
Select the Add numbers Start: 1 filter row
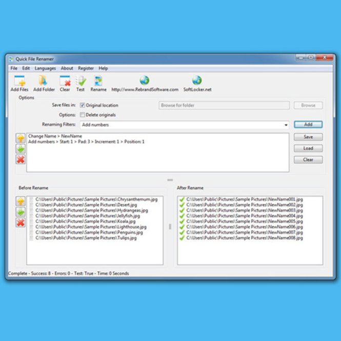(x=86, y=142)
